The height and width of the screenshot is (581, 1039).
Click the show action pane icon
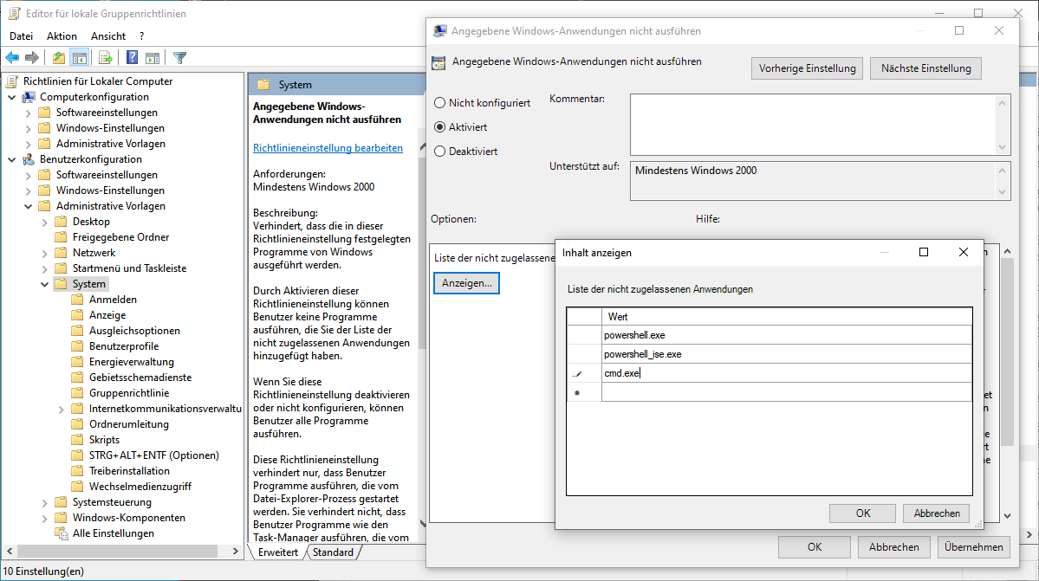[153, 58]
